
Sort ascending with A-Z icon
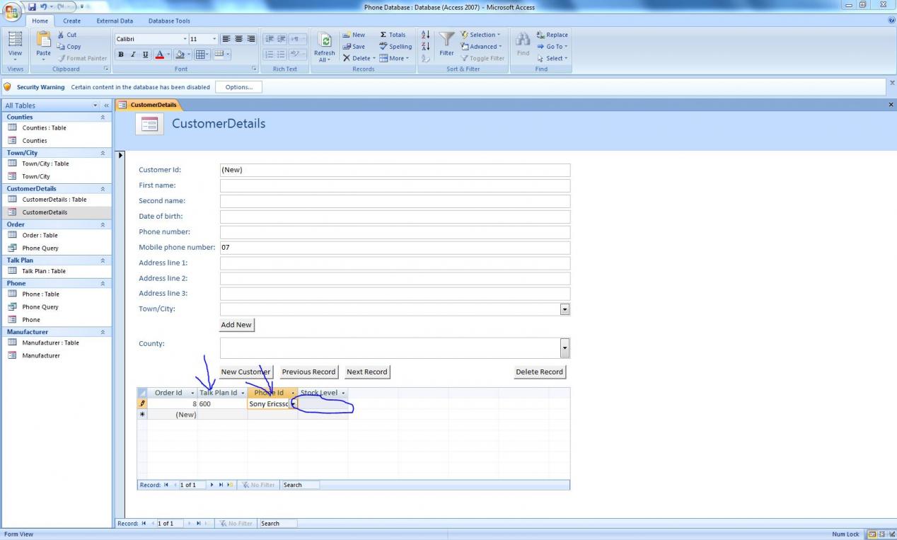click(x=425, y=35)
